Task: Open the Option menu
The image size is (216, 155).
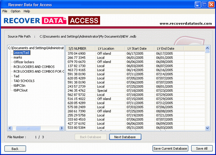Action: [15, 11]
